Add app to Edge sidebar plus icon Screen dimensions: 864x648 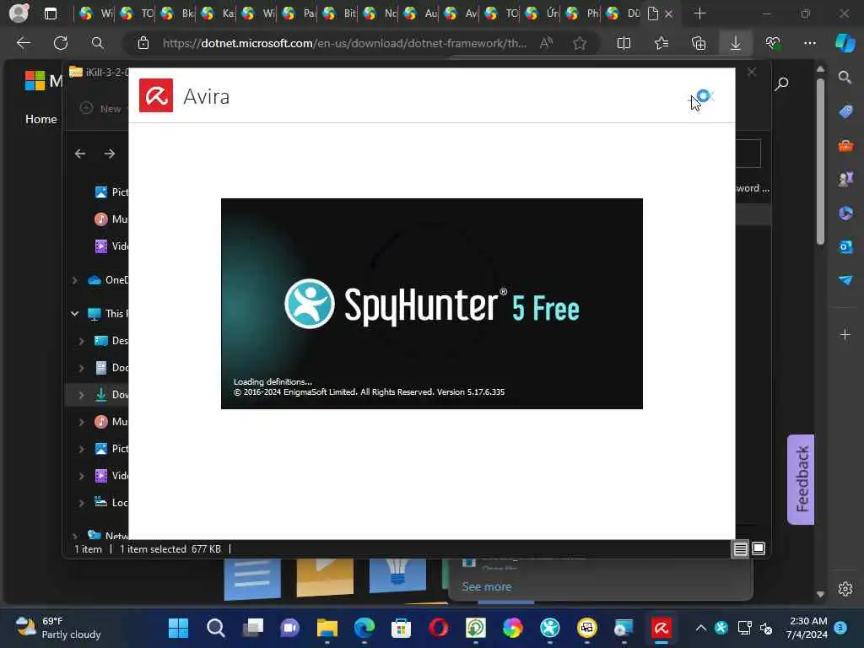point(845,334)
